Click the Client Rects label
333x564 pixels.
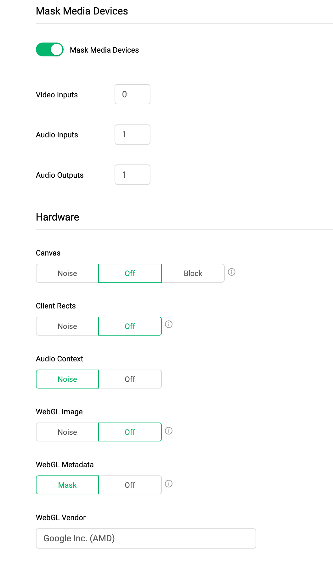click(x=56, y=306)
